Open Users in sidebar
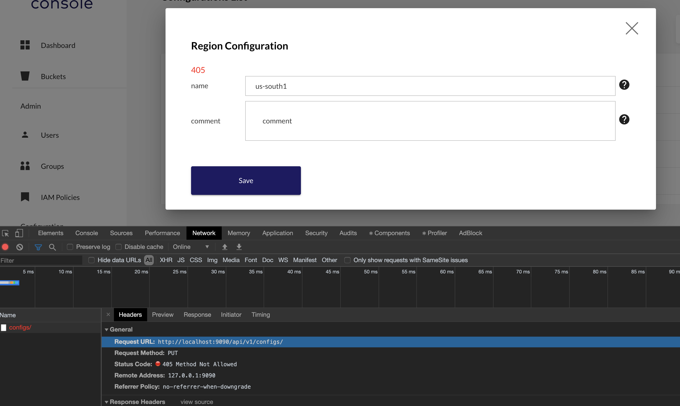 click(50, 135)
